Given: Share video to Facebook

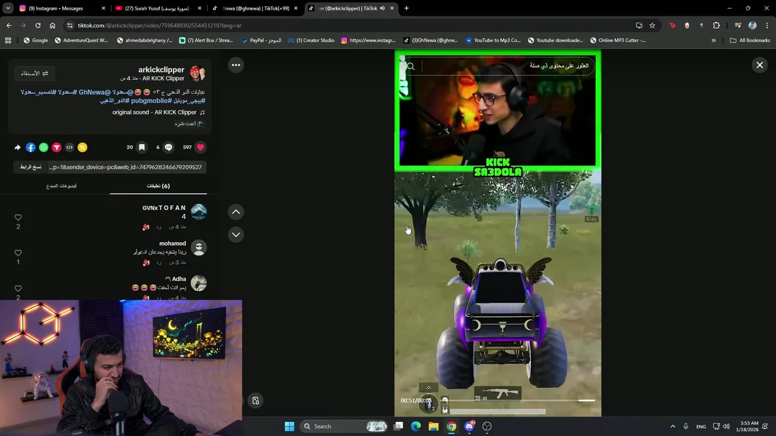Looking at the screenshot, I should click(x=30, y=147).
